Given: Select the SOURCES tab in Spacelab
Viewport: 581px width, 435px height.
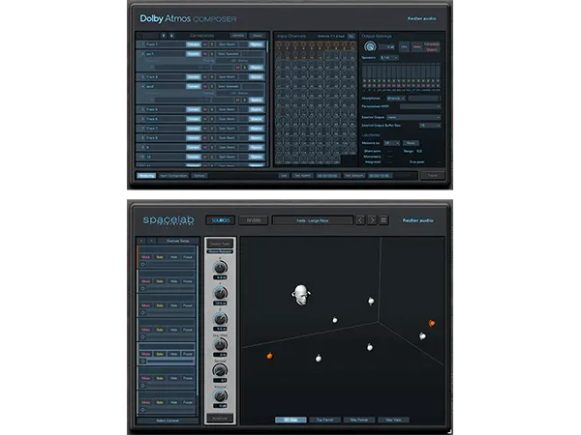Looking at the screenshot, I should pyautogui.click(x=221, y=220).
